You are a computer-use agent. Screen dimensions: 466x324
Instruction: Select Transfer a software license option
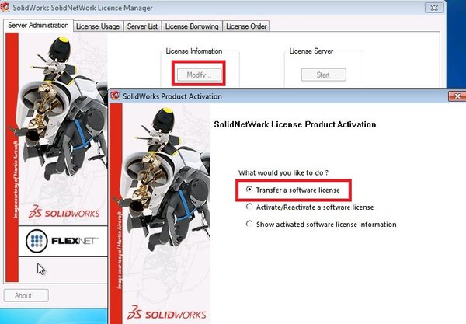coord(249,190)
